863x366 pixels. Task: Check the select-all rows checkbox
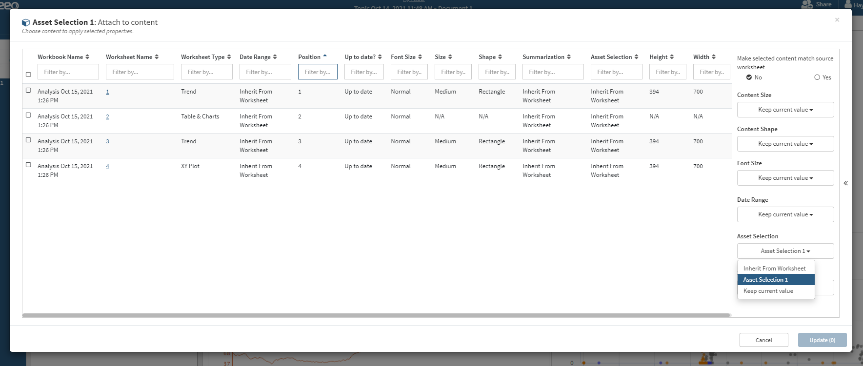pos(28,75)
